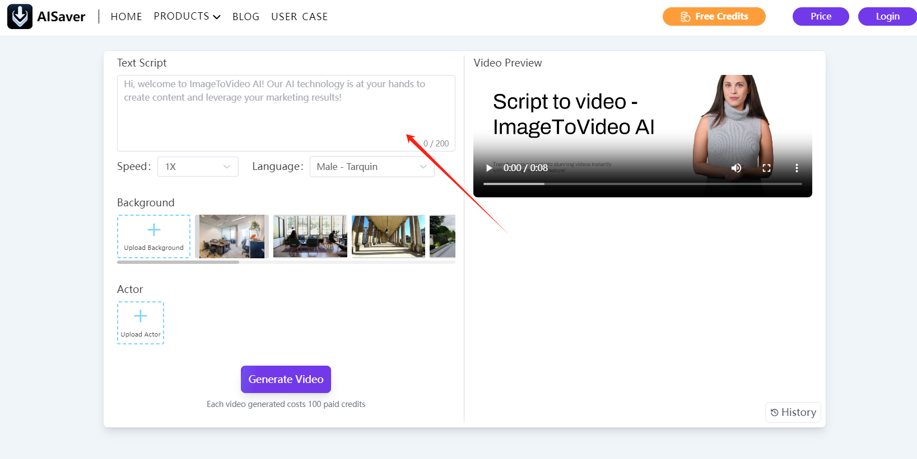Click the Login button
The width and height of the screenshot is (917, 459).
point(887,17)
